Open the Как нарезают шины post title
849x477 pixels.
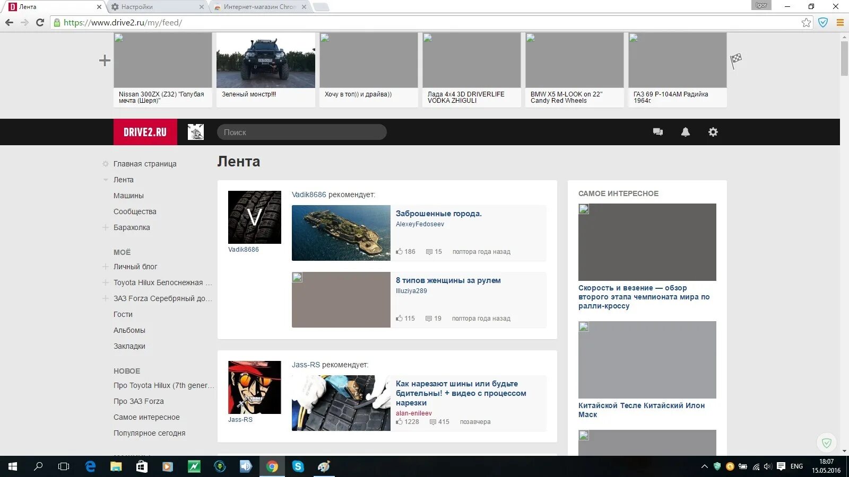click(x=461, y=393)
